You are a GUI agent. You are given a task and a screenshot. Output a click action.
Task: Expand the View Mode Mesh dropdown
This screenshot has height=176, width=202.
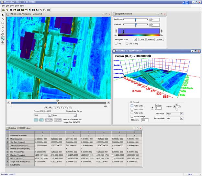(182, 114)
